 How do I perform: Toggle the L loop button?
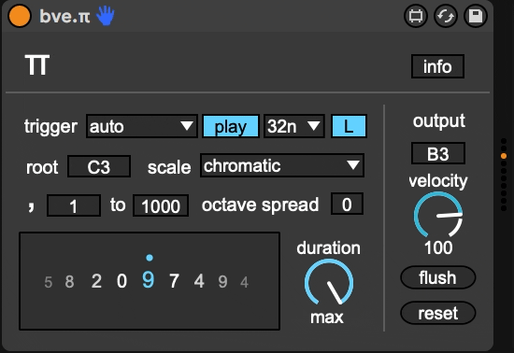pos(349,126)
